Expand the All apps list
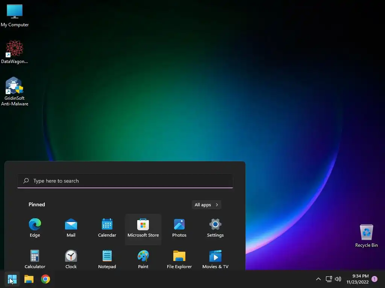Image resolution: width=385 pixels, height=288 pixels. tap(206, 205)
